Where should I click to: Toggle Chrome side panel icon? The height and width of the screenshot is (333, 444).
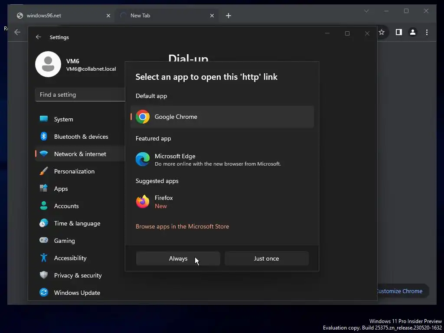tap(399, 32)
